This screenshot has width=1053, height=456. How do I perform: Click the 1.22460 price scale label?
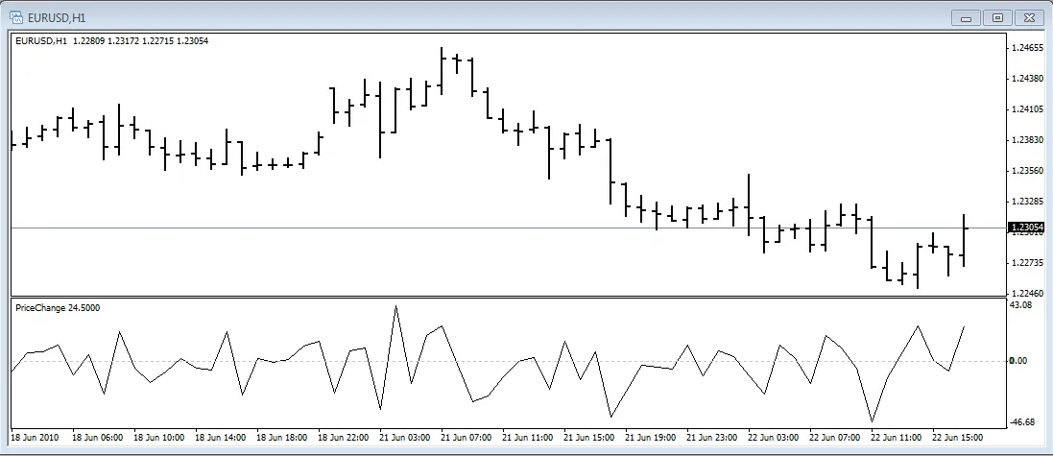click(x=1026, y=293)
